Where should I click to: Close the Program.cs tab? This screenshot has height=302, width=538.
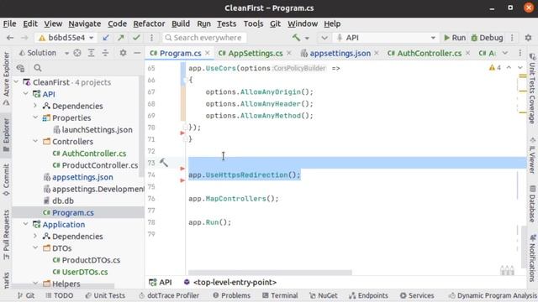pos(208,53)
